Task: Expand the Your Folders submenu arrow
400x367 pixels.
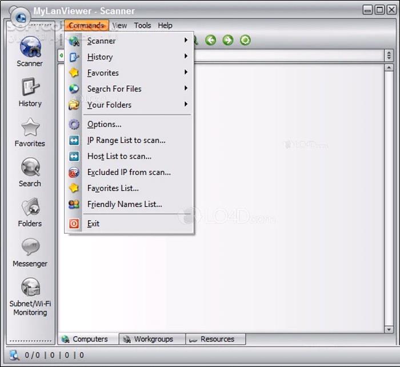Action: 186,104
